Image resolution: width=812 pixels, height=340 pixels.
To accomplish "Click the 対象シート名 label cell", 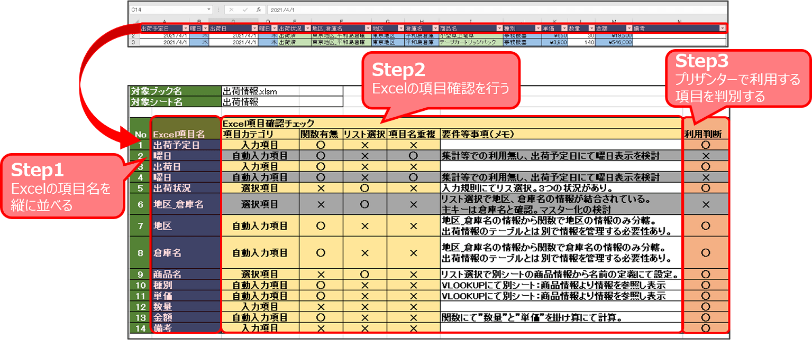I will [175, 101].
